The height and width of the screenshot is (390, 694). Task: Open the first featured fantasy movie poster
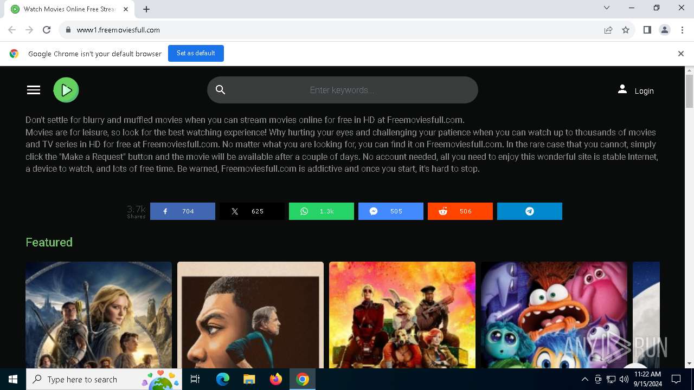(x=99, y=315)
